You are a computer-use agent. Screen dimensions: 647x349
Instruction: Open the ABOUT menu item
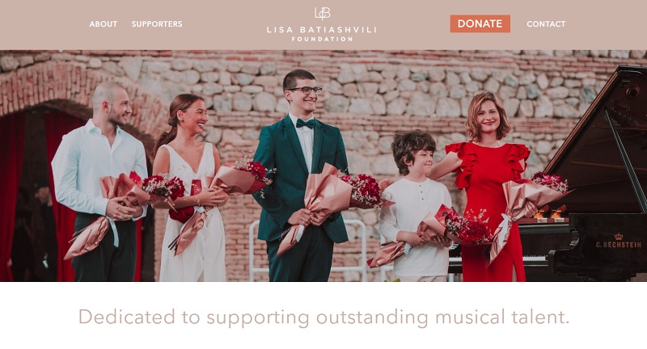[104, 24]
